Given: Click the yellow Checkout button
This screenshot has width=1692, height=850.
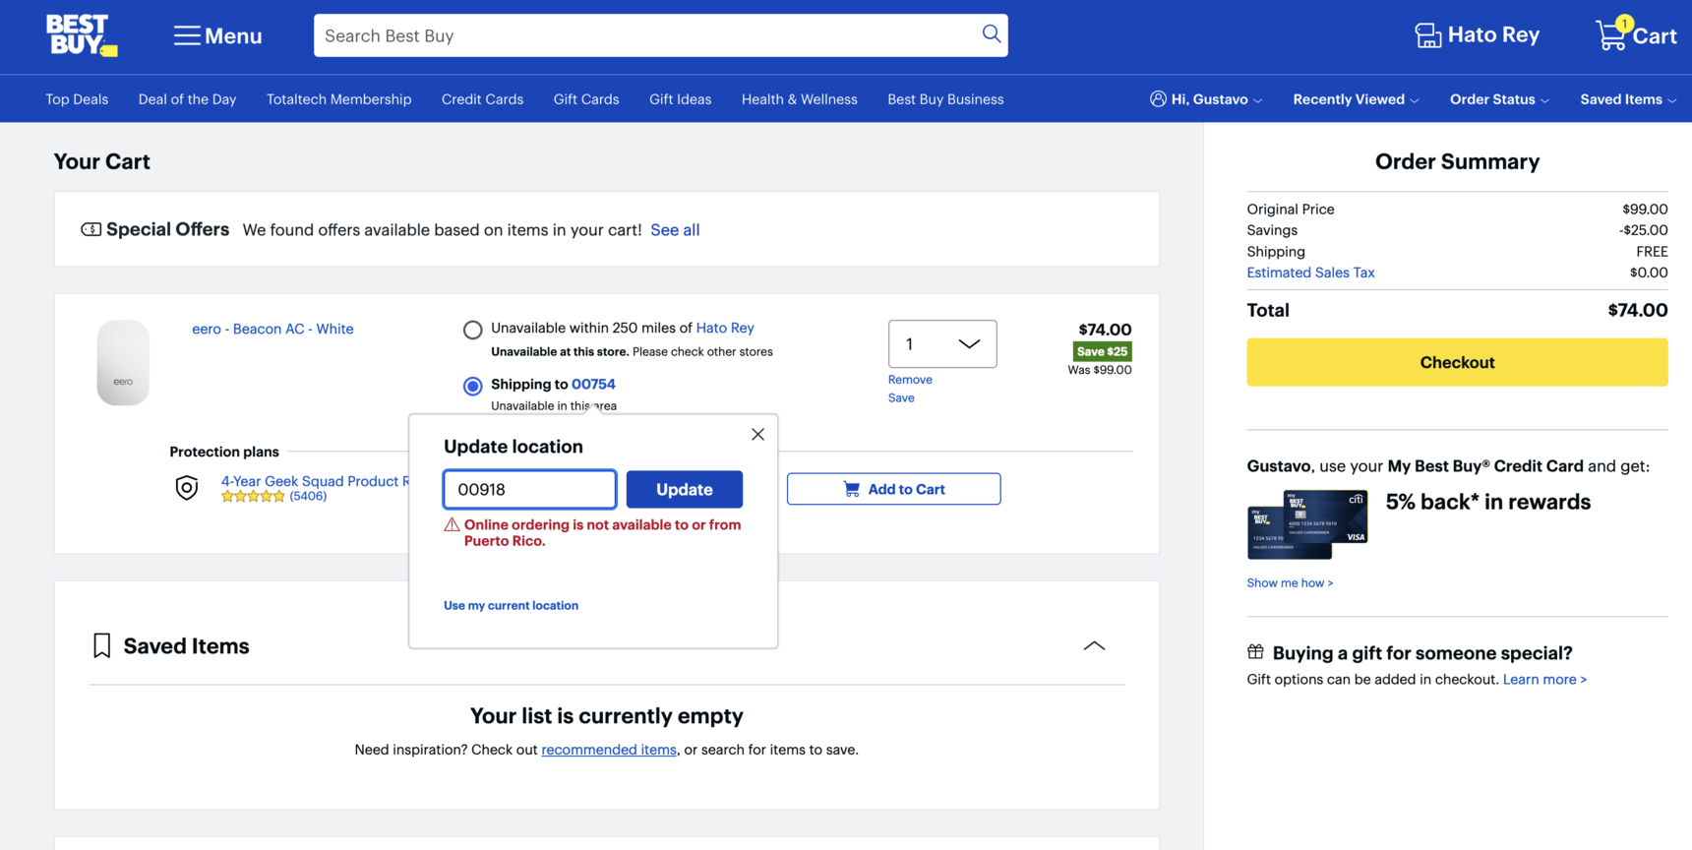Looking at the screenshot, I should point(1457,362).
